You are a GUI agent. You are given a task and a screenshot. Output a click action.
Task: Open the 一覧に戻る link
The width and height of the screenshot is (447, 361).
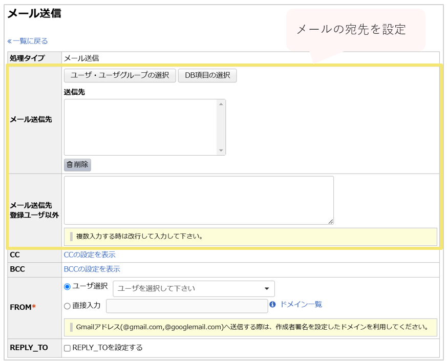pyautogui.click(x=28, y=40)
